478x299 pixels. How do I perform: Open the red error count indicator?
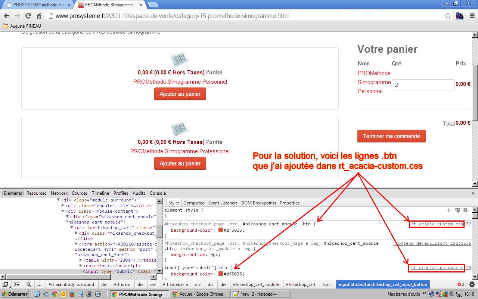461,284
